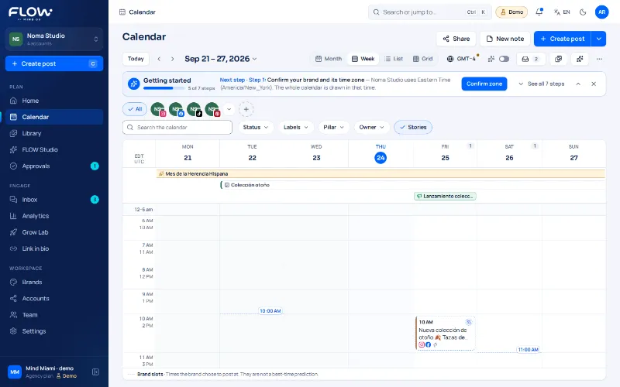Viewport: 620px width, 387px height.
Task: Change language from EN
Action: pos(562,12)
